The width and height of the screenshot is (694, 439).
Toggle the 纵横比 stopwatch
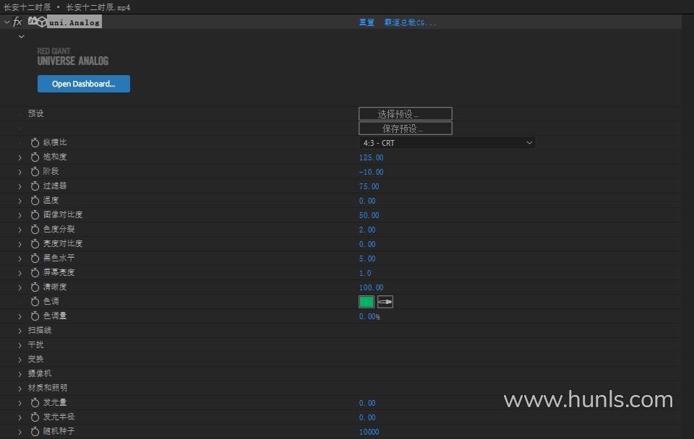point(35,142)
